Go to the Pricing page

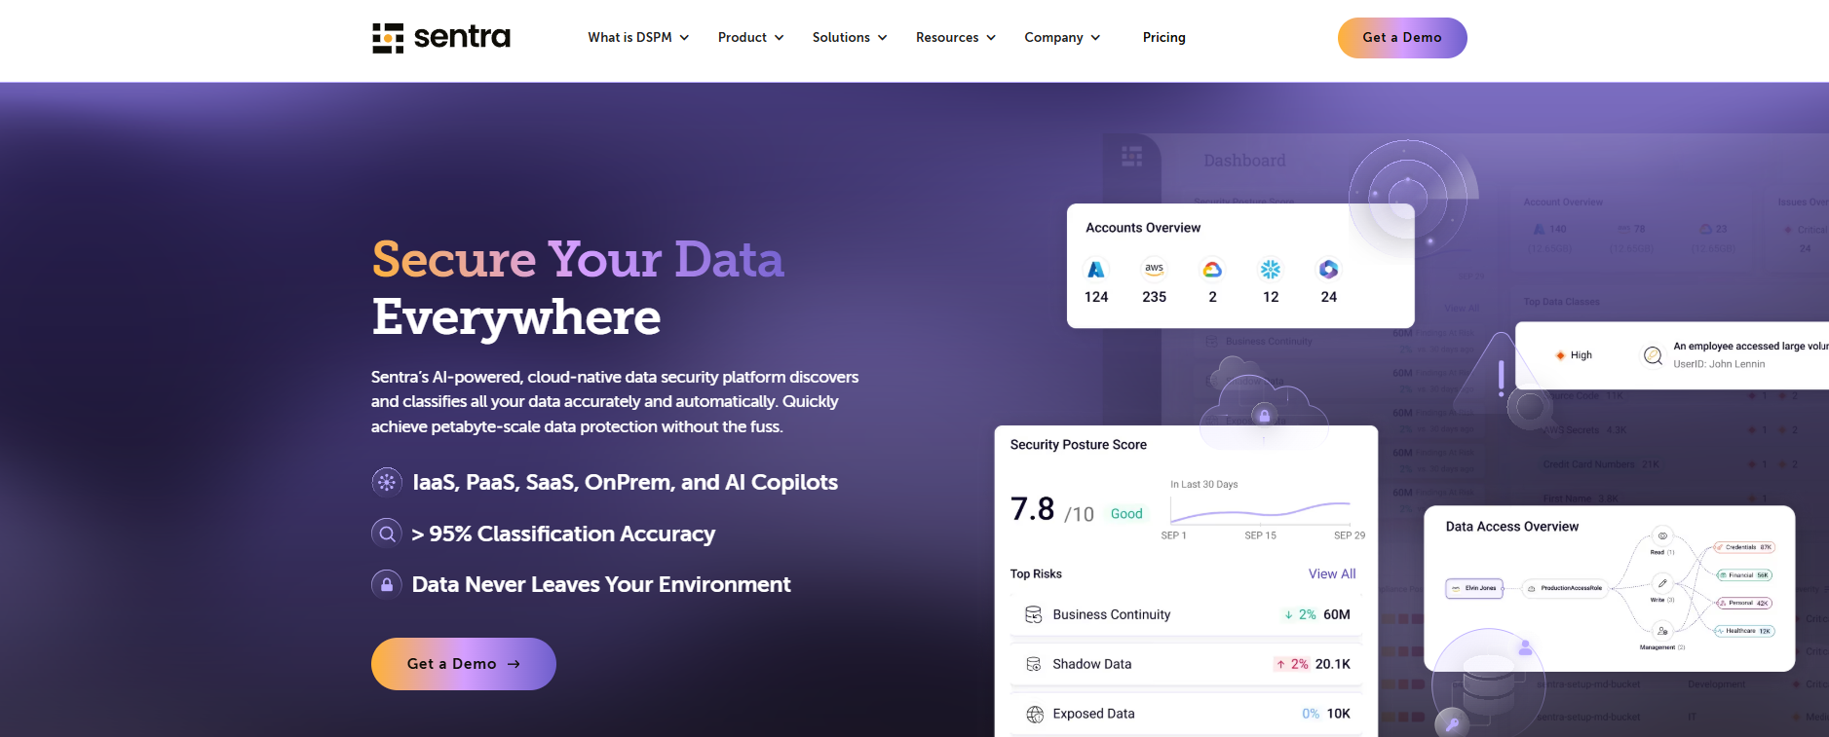click(1163, 38)
